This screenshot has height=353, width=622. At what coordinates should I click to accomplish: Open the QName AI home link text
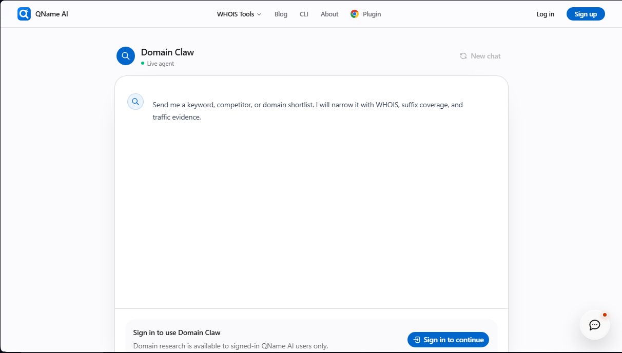51,14
